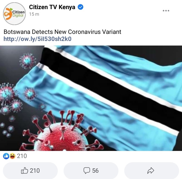182x179 pixels.
Task: Open the Botswana flag coronavirus image
Action: (x=91, y=98)
